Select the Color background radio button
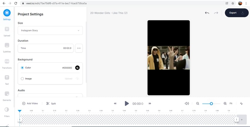Screen dimensions: 250x127 pyautogui.click(x=22, y=68)
